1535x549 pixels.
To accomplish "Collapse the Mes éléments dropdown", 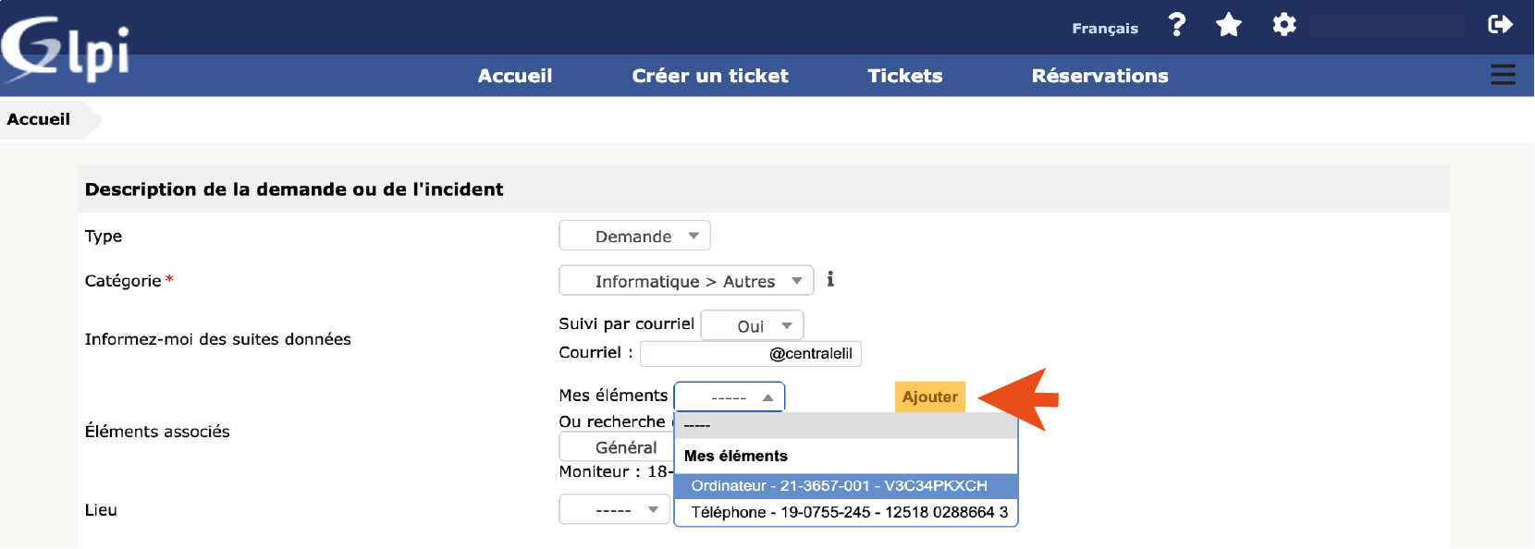I will click(730, 396).
